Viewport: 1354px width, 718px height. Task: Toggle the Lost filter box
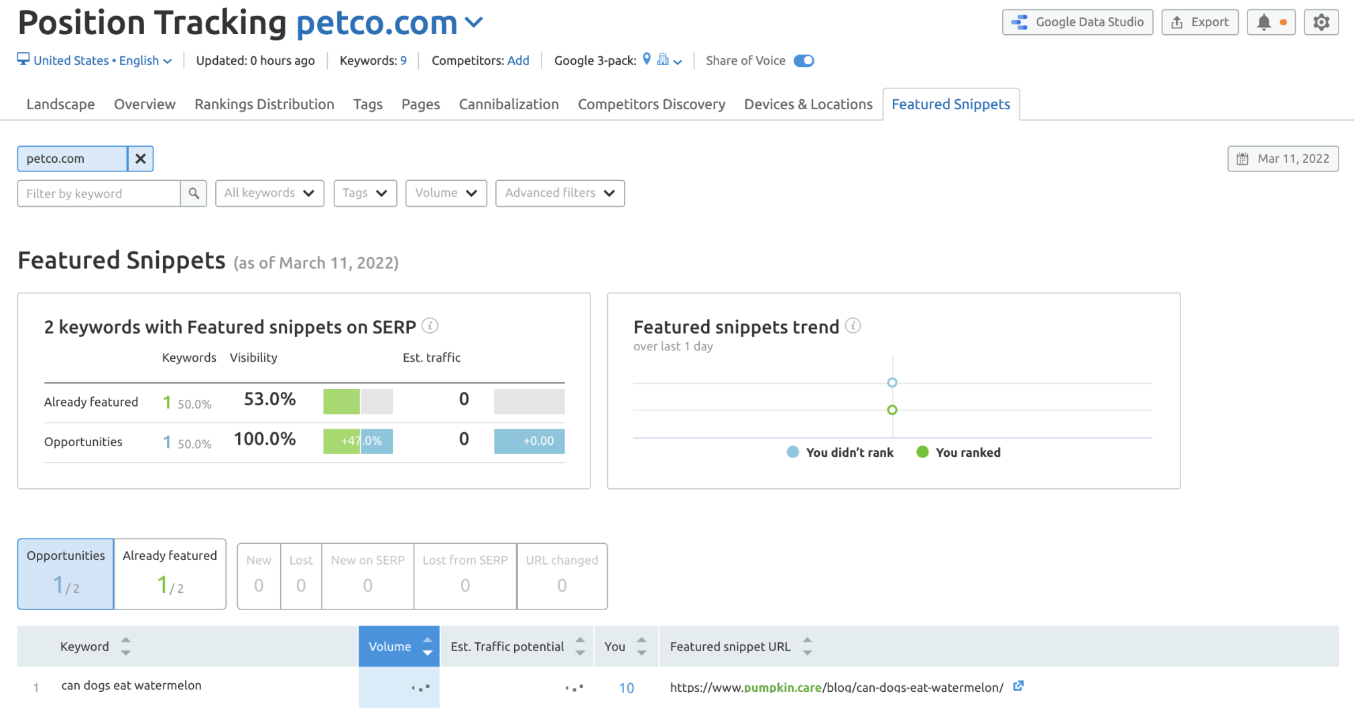click(301, 576)
